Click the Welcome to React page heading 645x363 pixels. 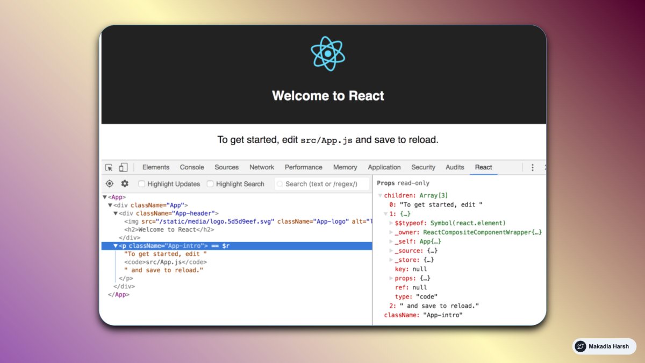click(328, 96)
